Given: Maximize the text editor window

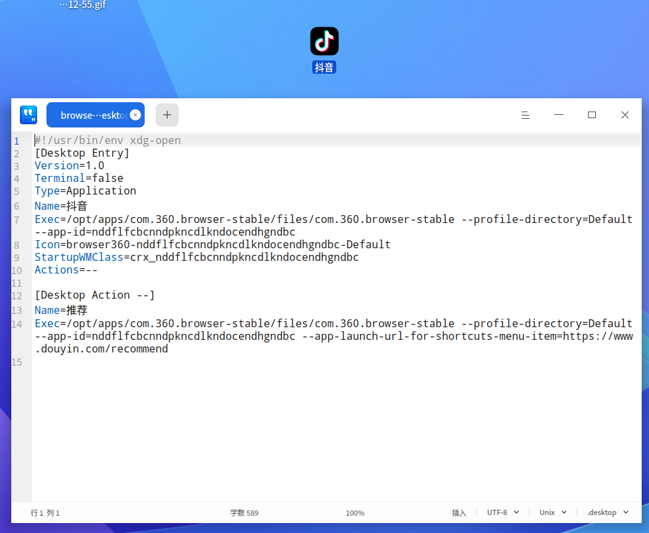Looking at the screenshot, I should (x=592, y=115).
